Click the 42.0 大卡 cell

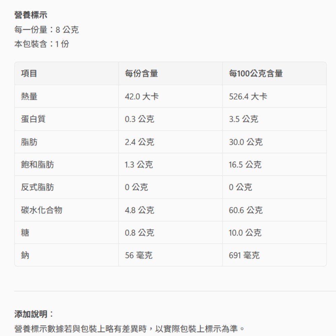pos(141,96)
